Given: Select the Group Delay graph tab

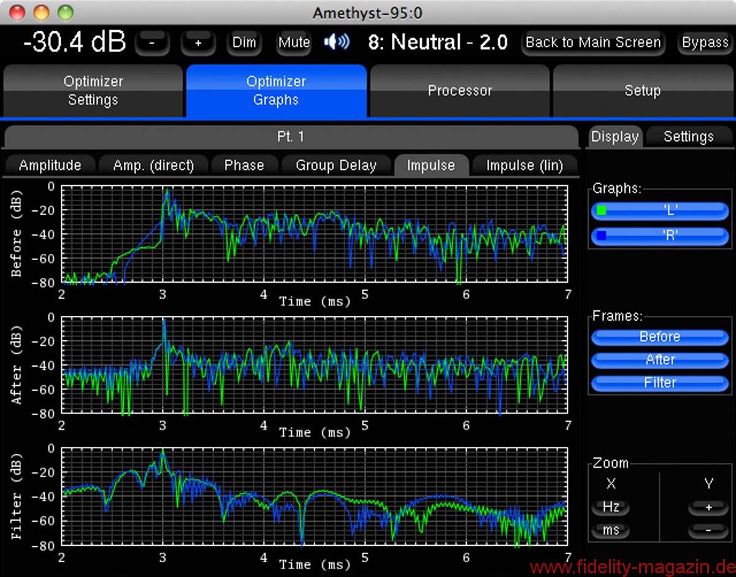Looking at the screenshot, I should point(335,166).
